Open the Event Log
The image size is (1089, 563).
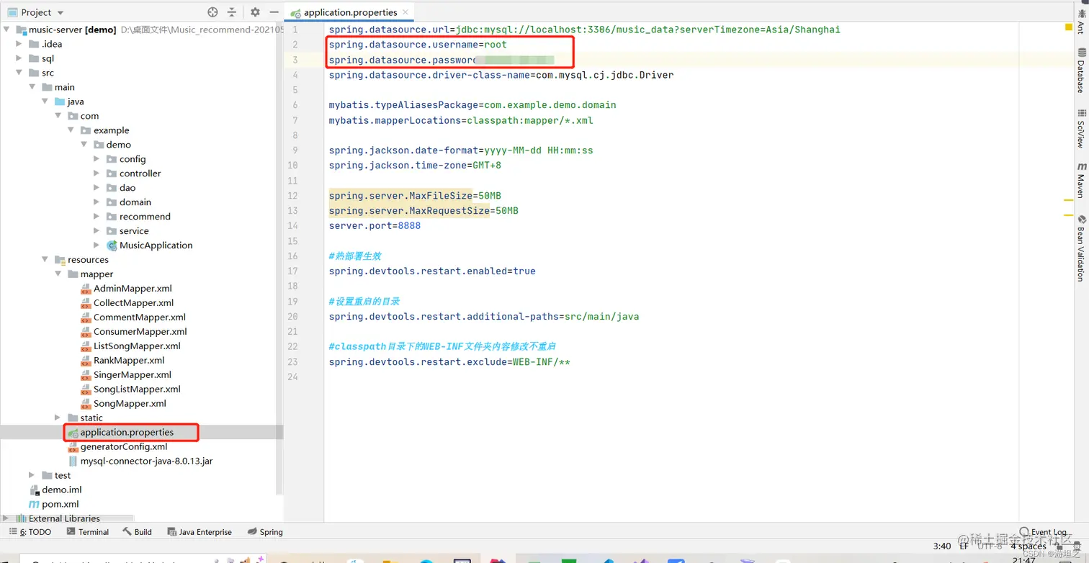1043,532
